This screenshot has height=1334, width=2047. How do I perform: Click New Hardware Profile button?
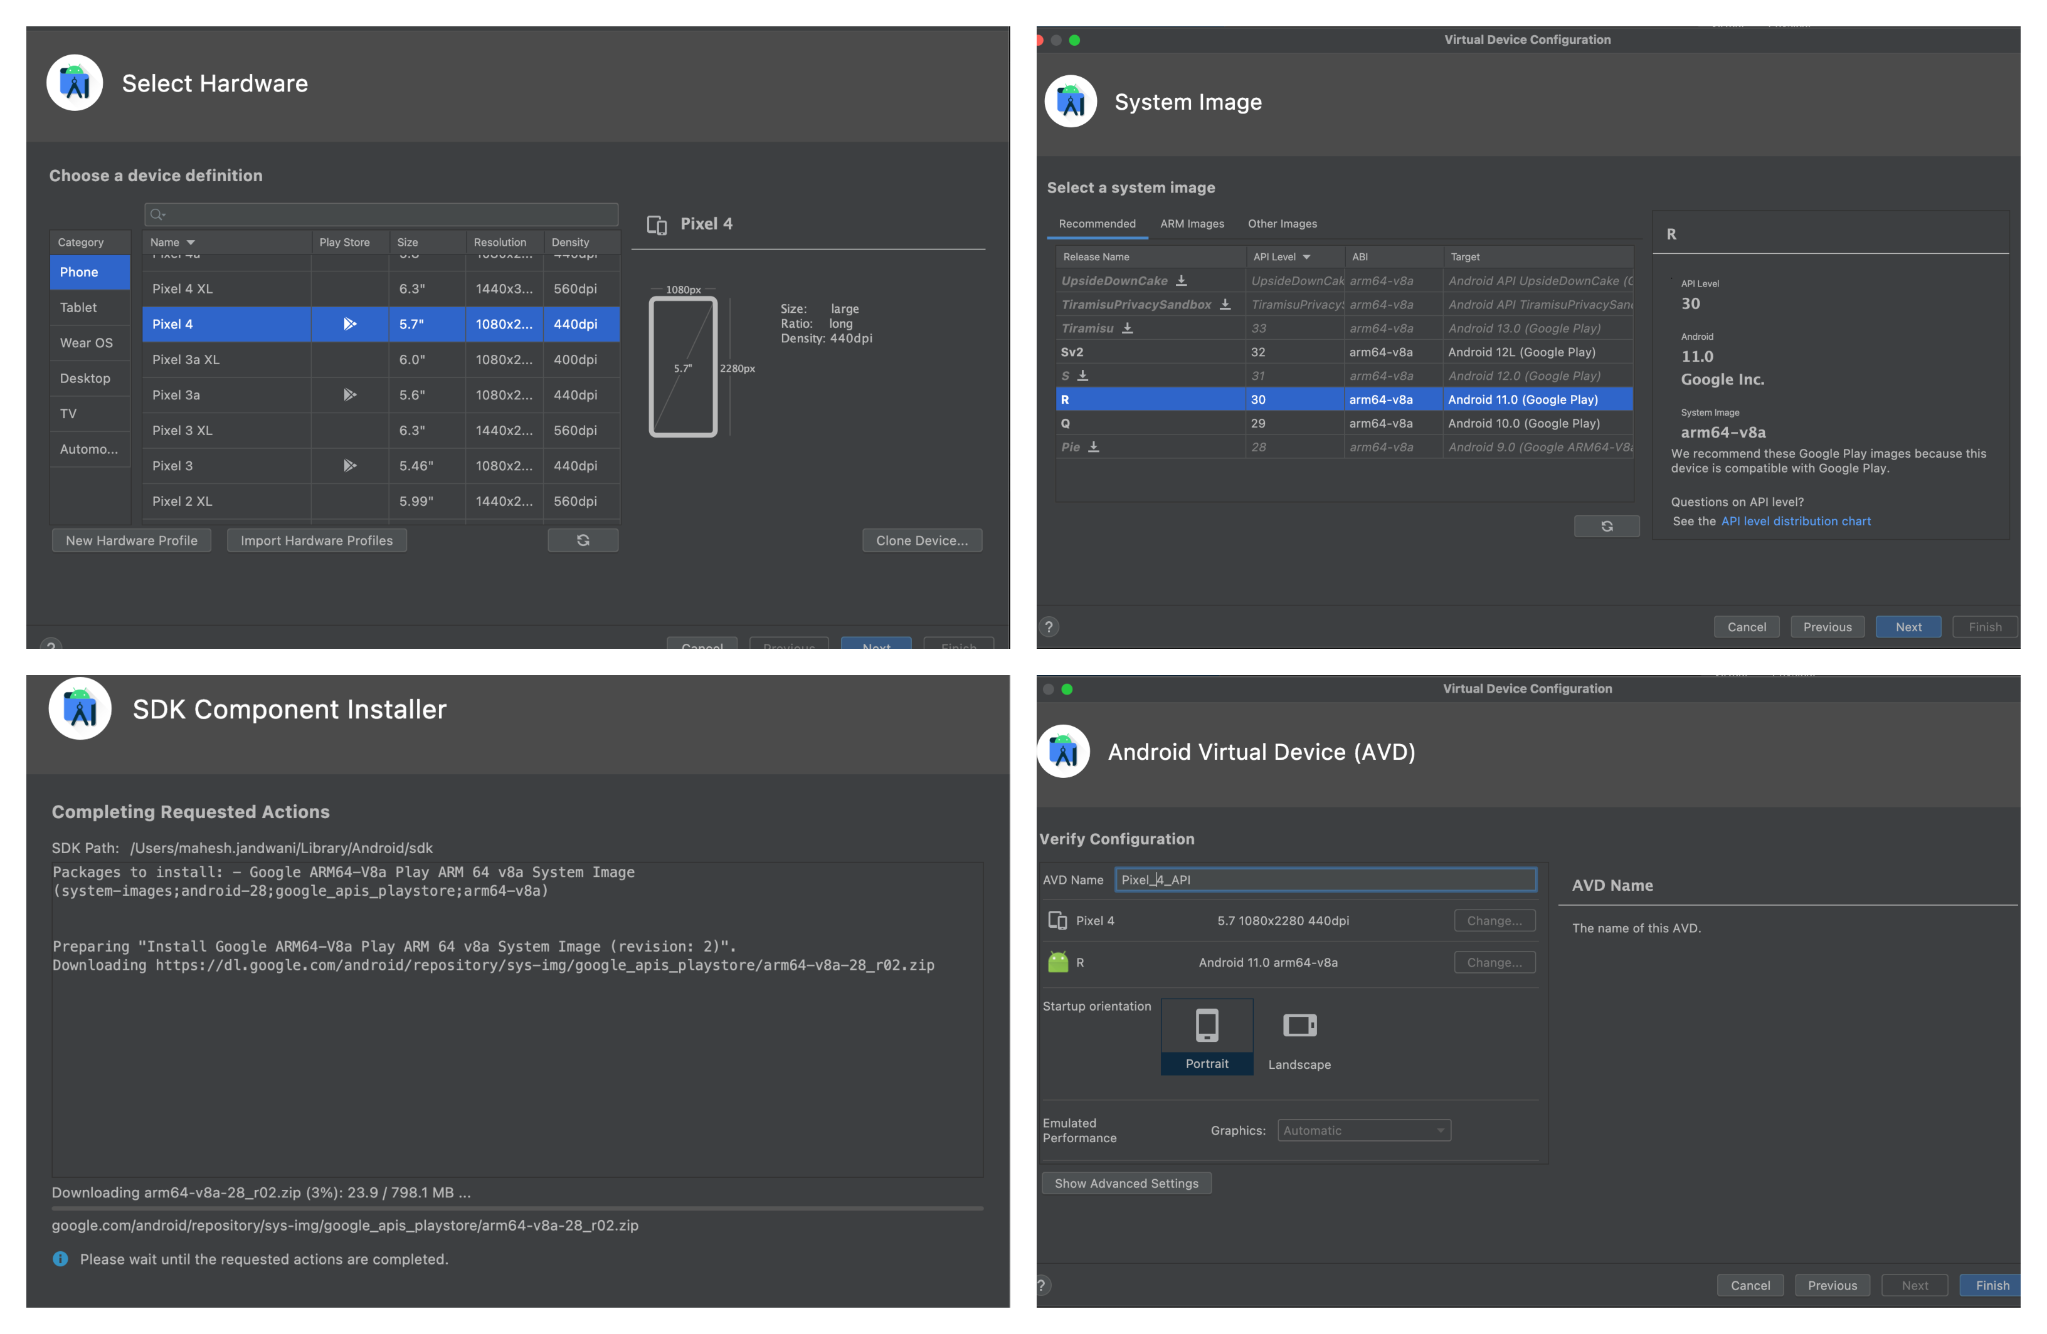click(x=132, y=540)
